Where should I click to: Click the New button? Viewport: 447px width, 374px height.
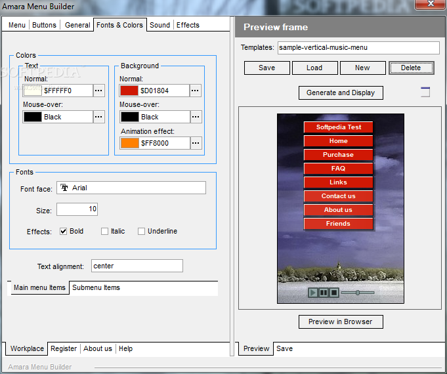click(362, 68)
